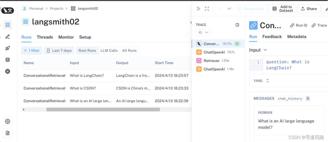The image size is (328, 142).
Task: Click the Trace link in header
Action: (319, 25)
